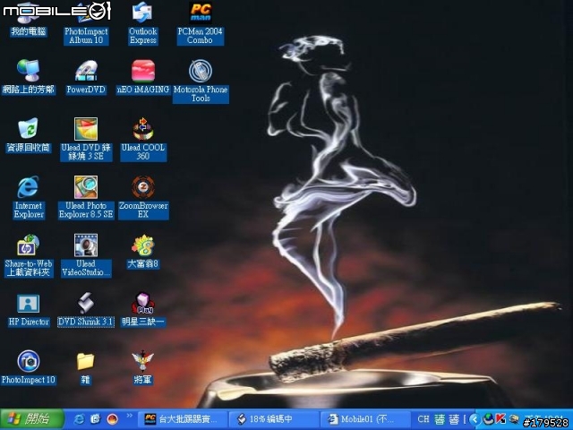Select the 大富翁8 game icon
573x430 pixels.
(143, 253)
